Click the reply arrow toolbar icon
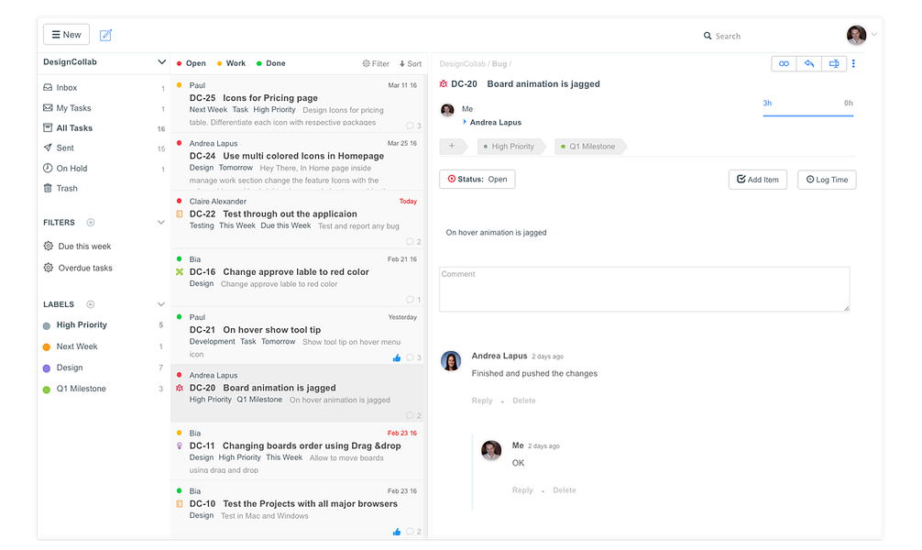Screen dimensions: 922x550 point(809,63)
